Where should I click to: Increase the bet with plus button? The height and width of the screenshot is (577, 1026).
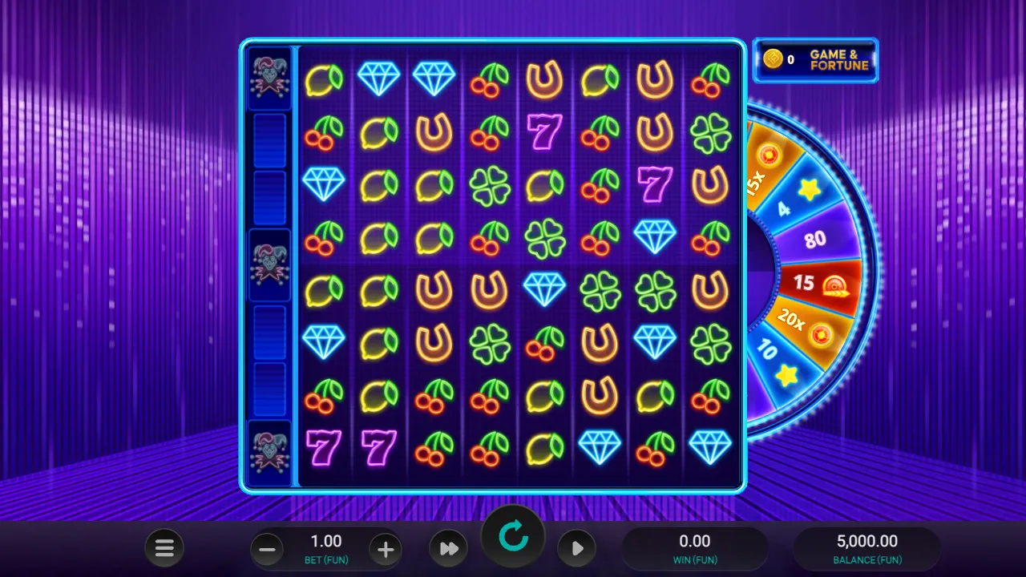(x=386, y=550)
